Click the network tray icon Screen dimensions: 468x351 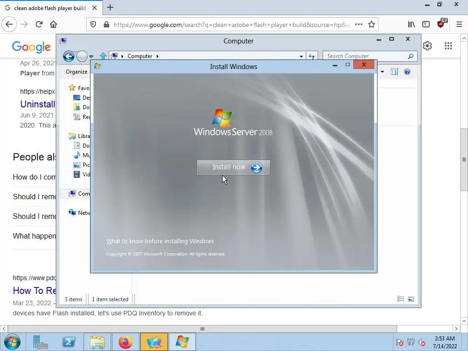tap(411, 342)
